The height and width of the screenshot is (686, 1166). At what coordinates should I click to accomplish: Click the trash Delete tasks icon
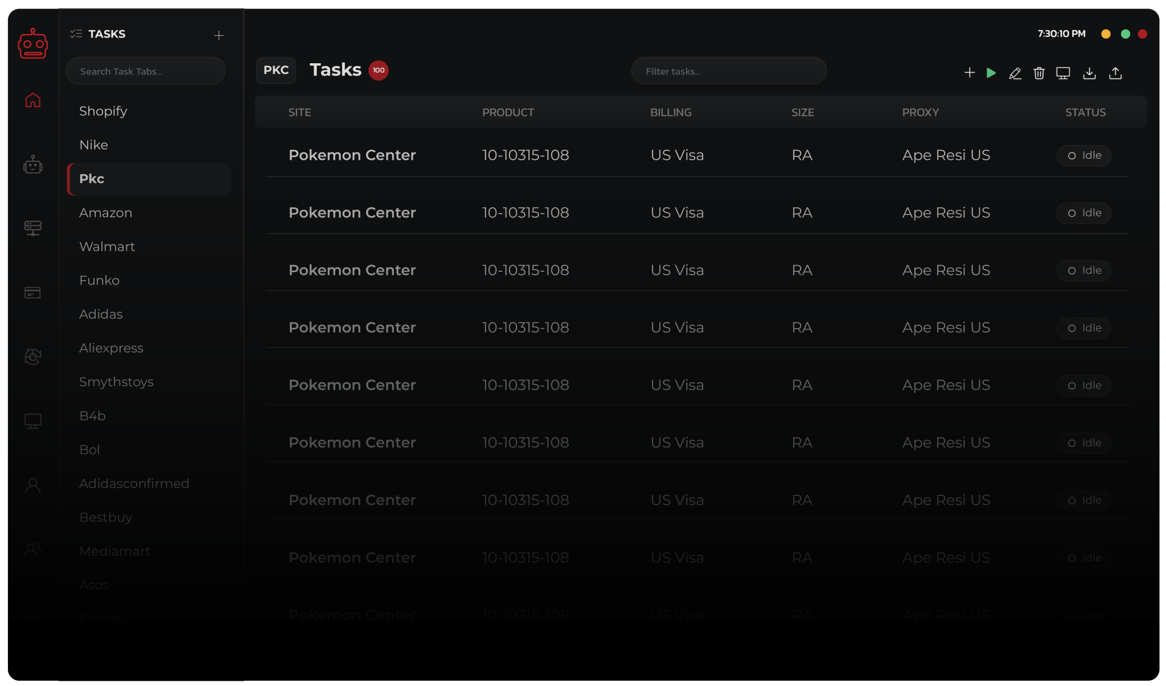pyautogui.click(x=1039, y=73)
